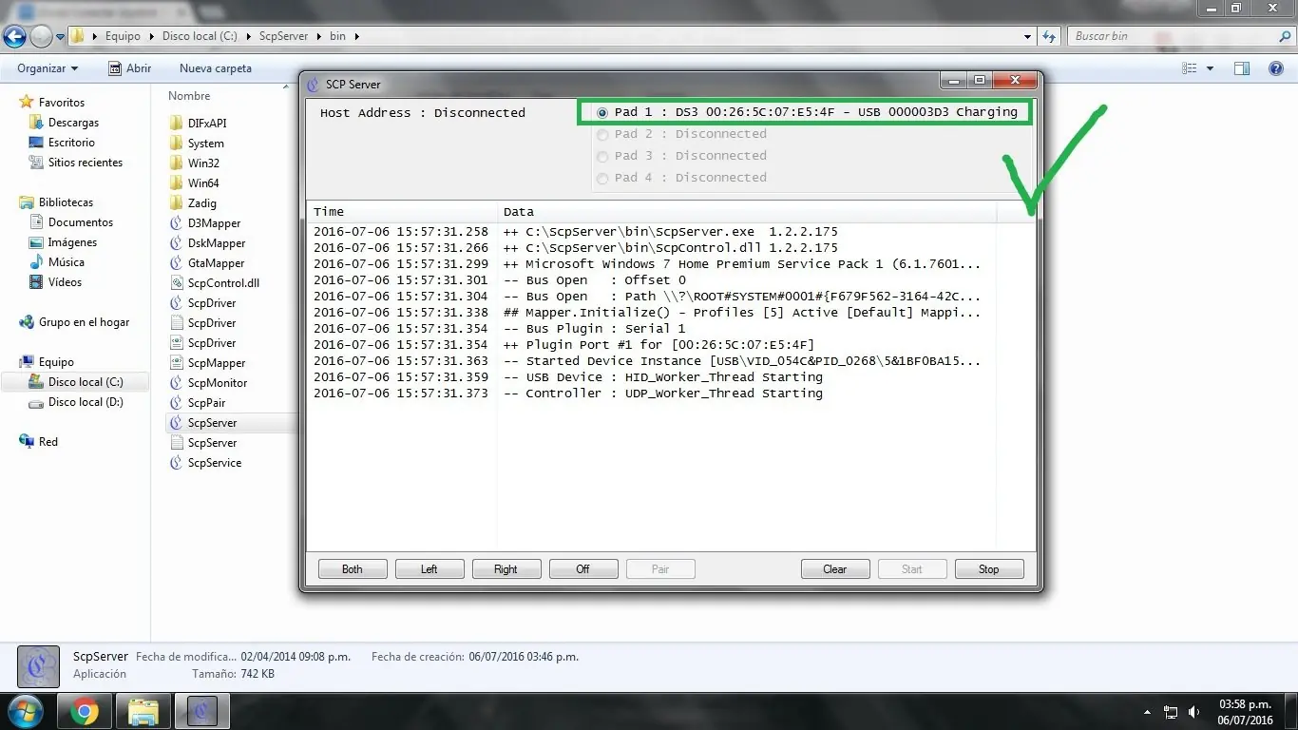Image resolution: width=1298 pixels, height=730 pixels.
Task: Click the Start button in SCP Server
Action: tap(912, 569)
